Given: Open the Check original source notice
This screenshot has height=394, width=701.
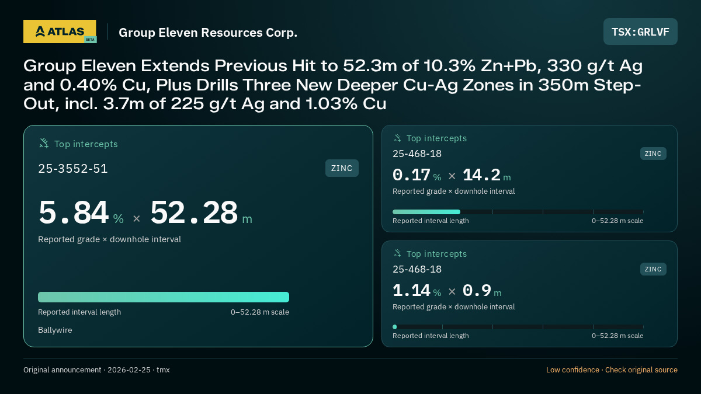Looking at the screenshot, I should click(x=612, y=370).
